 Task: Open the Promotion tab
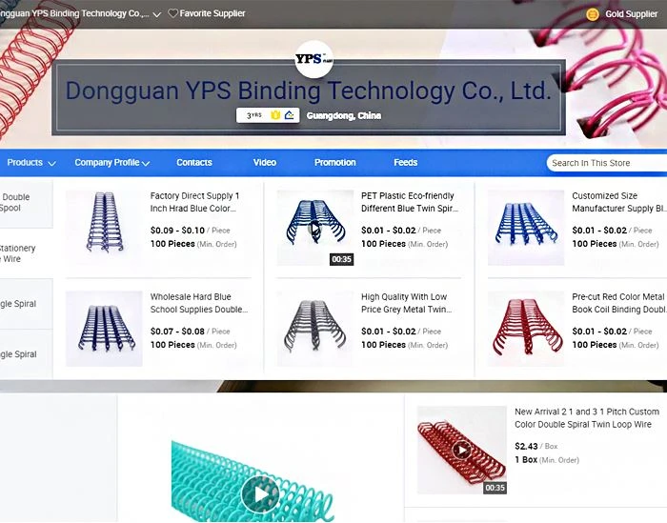[335, 163]
